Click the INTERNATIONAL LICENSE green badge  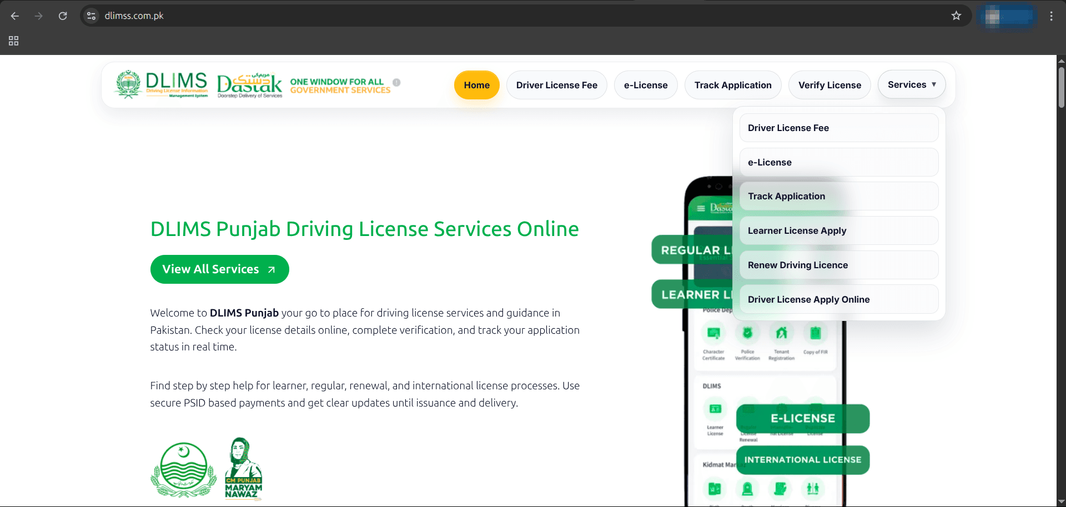click(x=803, y=460)
